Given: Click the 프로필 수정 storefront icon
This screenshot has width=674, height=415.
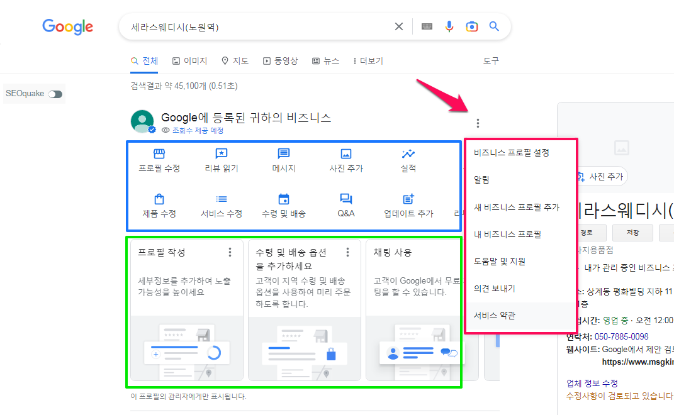Looking at the screenshot, I should pyautogui.click(x=159, y=153).
